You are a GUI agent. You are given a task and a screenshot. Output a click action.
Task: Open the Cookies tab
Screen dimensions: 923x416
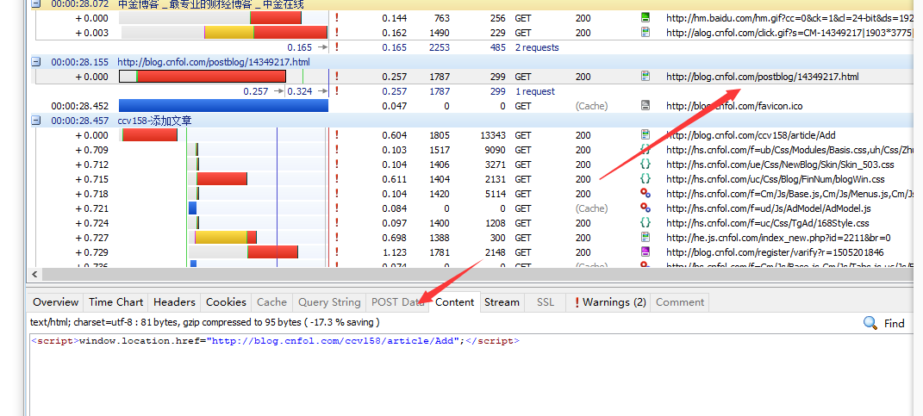[x=226, y=302]
